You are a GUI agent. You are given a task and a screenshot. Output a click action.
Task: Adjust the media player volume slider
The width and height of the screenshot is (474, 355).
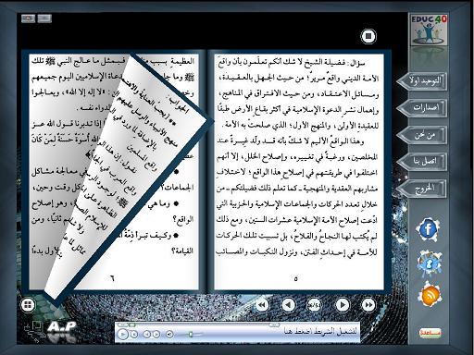click(x=192, y=334)
